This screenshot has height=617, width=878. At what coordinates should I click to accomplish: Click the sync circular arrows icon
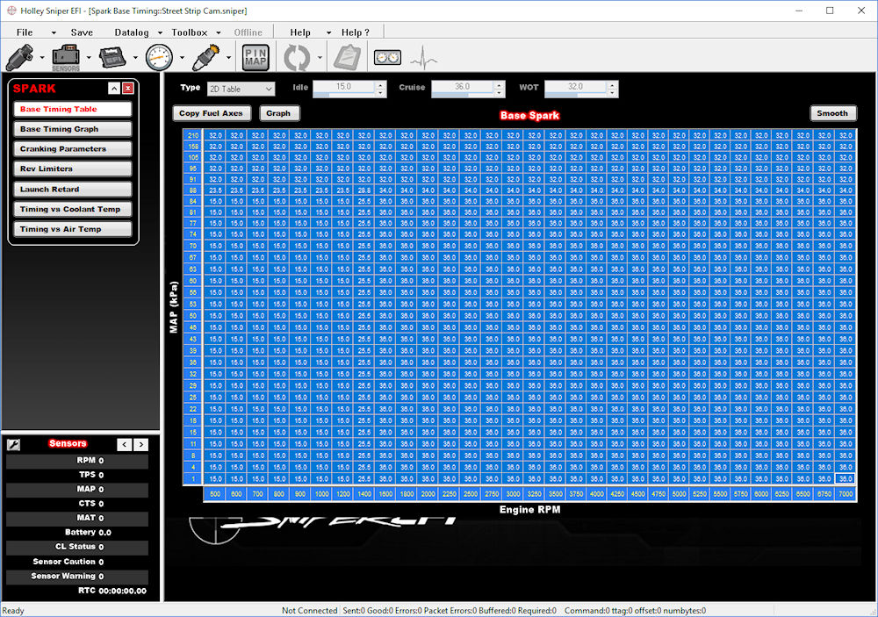pos(297,57)
